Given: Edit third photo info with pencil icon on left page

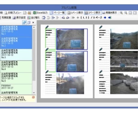Looking at the screenshot, I should coord(47,72).
